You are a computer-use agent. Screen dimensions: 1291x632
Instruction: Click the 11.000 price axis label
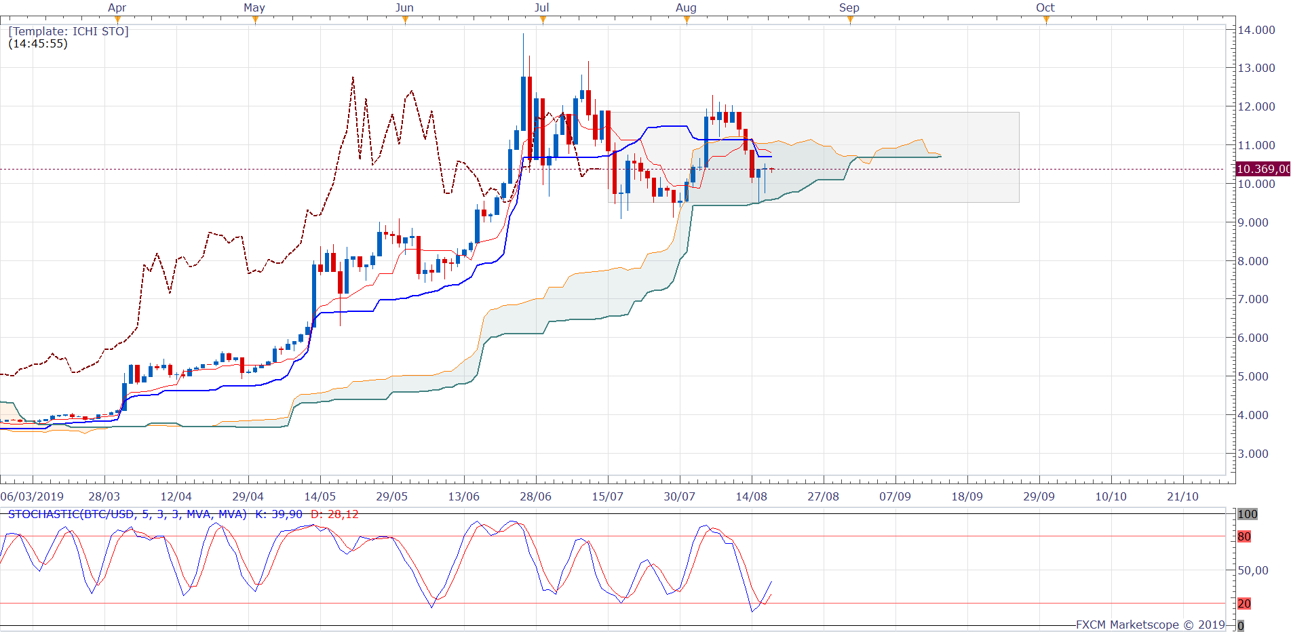[x=1256, y=145]
